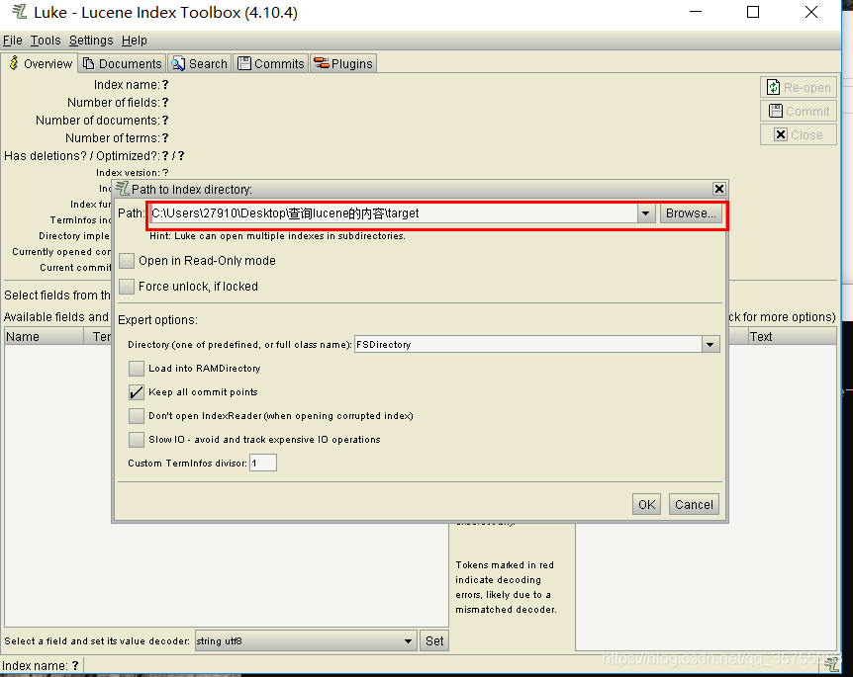
Task: Switch to the Overview tab
Action: [40, 63]
